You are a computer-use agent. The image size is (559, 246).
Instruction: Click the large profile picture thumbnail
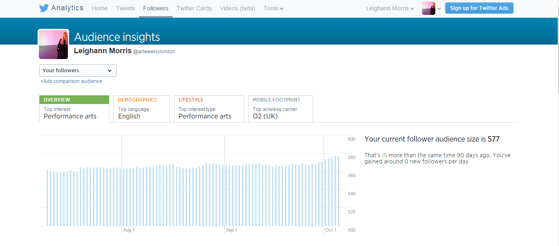[53, 44]
